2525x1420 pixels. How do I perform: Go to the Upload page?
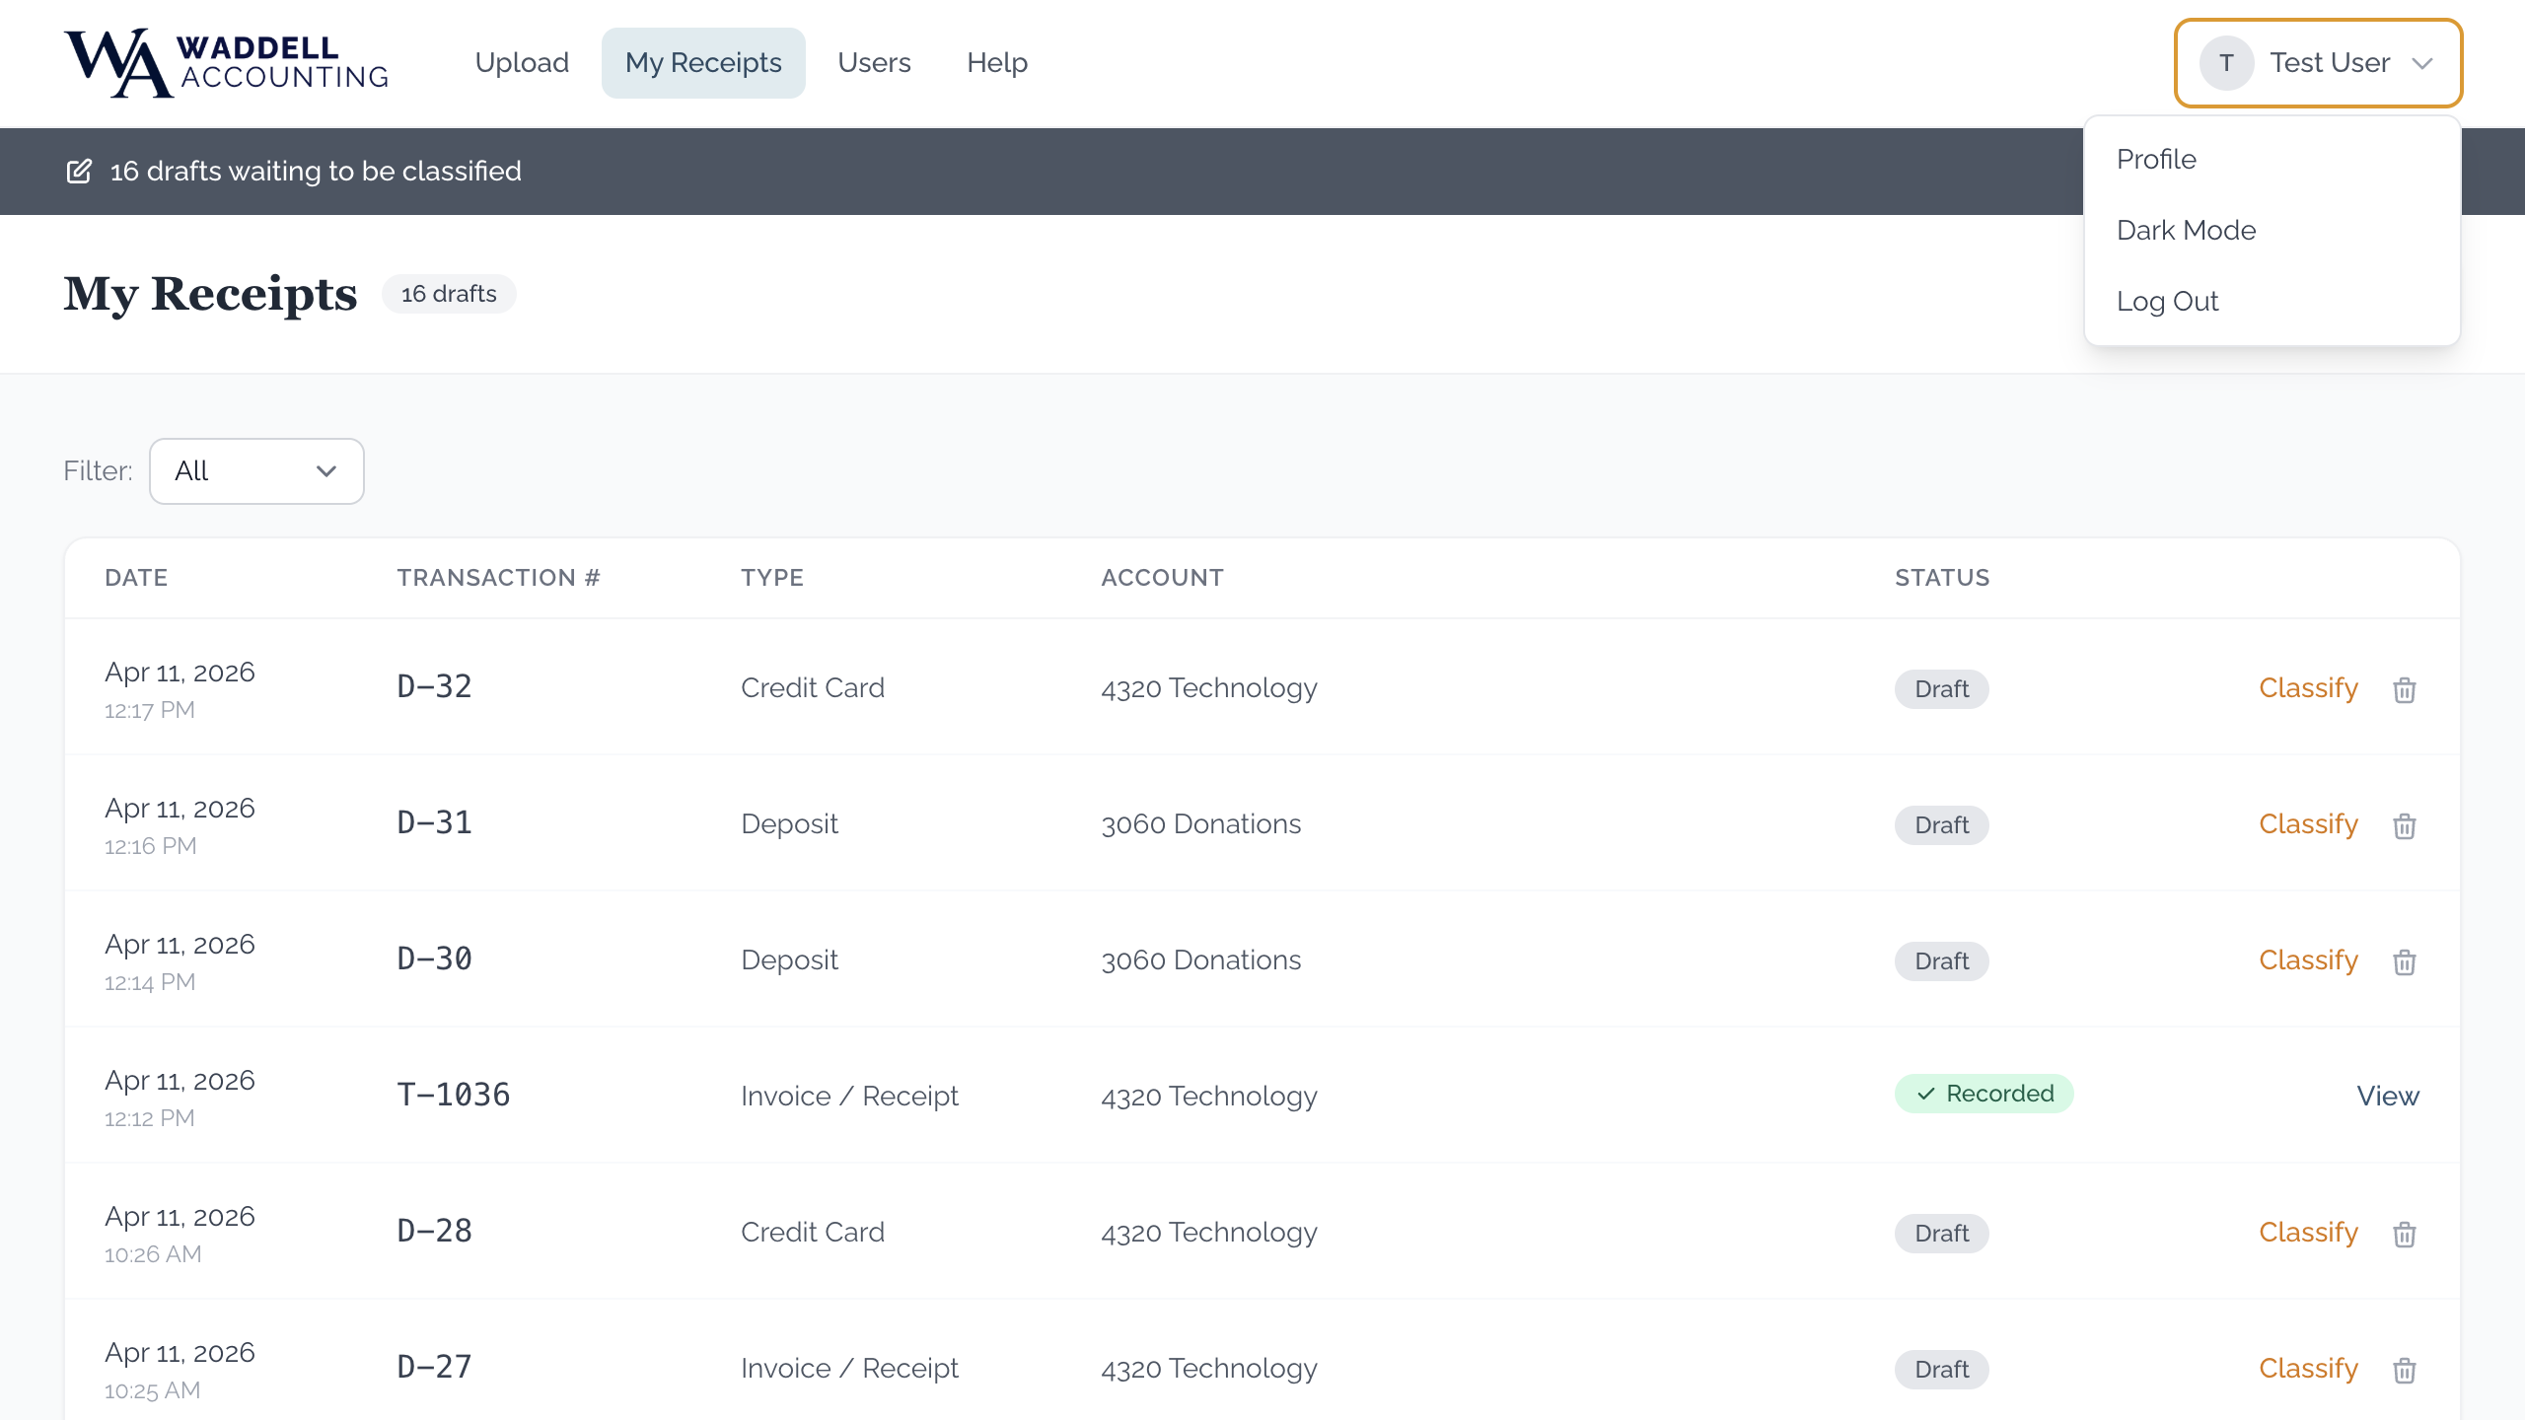tap(522, 63)
